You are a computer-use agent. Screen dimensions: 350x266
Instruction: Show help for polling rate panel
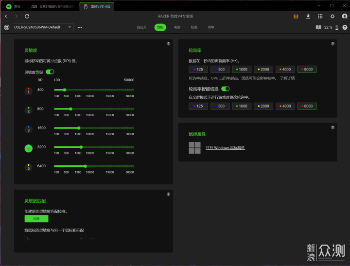[x=332, y=44]
